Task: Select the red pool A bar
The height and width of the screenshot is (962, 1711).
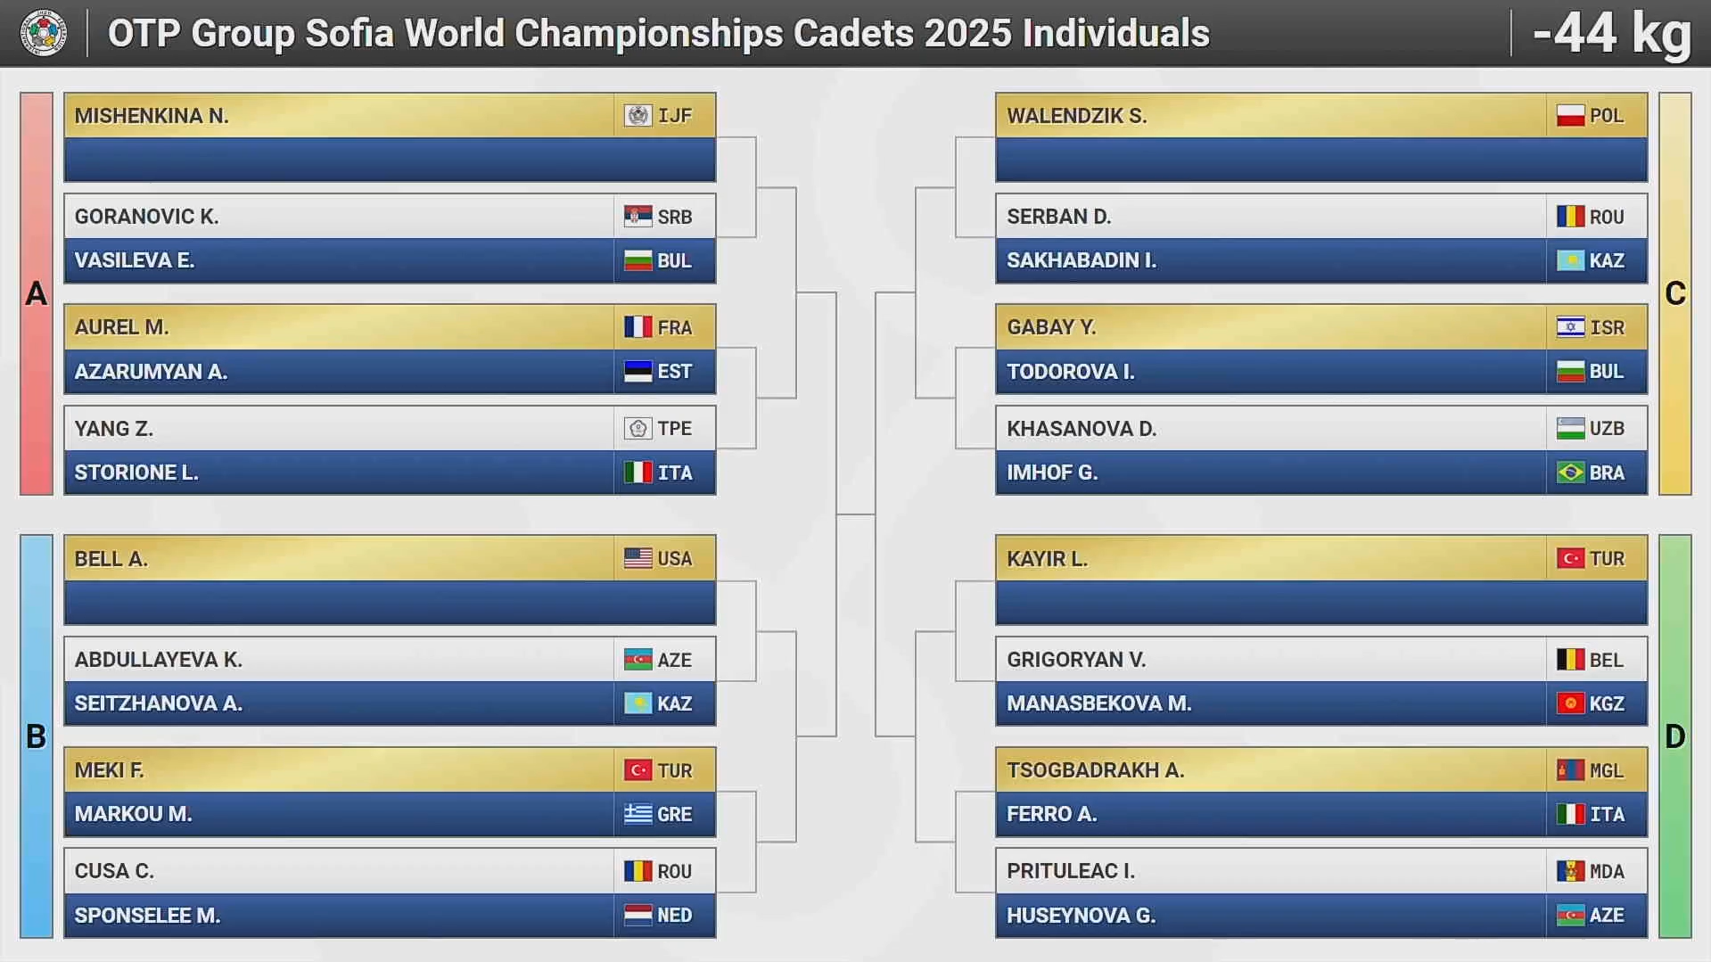Action: (37, 293)
